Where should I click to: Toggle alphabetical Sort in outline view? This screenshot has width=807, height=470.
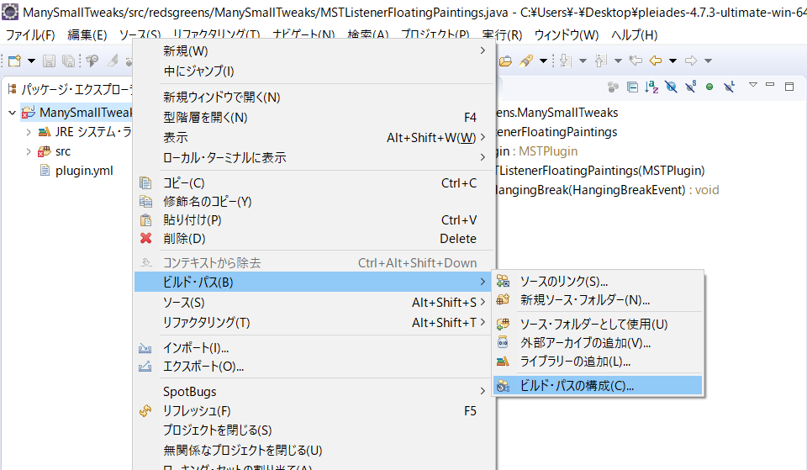tap(651, 87)
